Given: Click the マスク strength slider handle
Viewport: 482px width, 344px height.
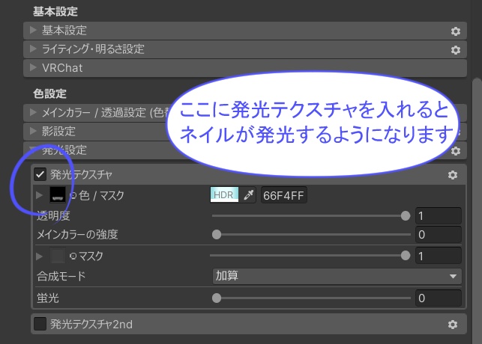Looking at the screenshot, I should click(x=406, y=256).
